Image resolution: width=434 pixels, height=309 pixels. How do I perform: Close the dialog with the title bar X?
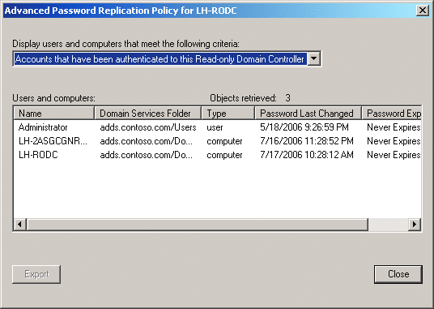423,11
